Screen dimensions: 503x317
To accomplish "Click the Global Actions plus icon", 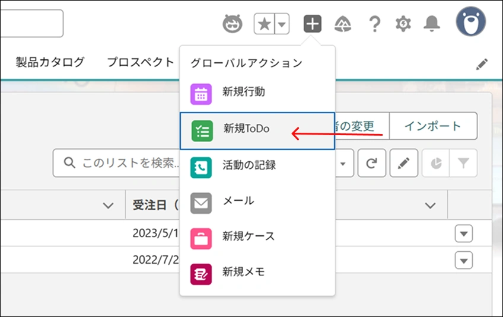I will coord(313,24).
